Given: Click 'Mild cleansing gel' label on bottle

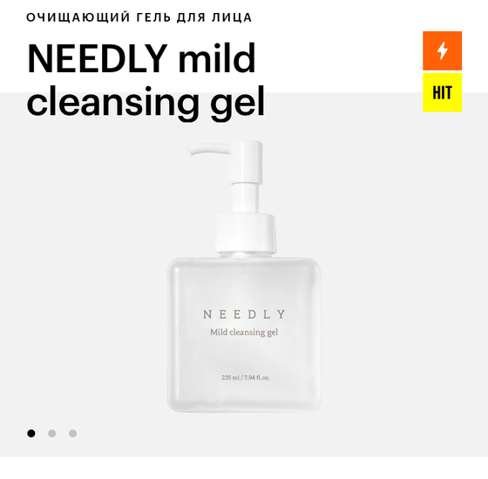Looking at the screenshot, I should (244, 333).
